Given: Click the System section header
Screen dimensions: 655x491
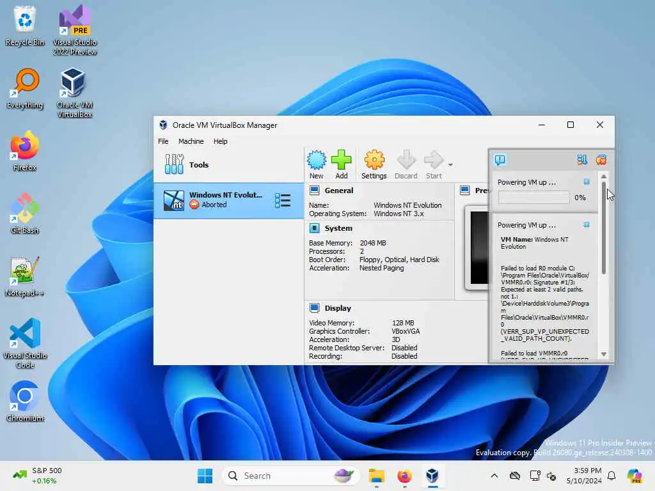Looking at the screenshot, I should pos(338,228).
